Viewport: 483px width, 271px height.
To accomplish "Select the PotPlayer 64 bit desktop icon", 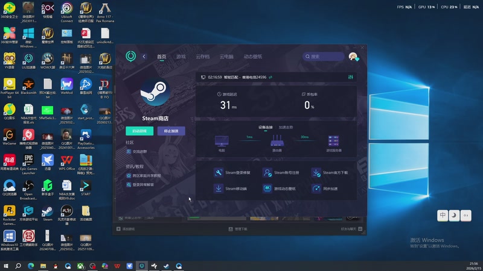I will pyautogui.click(x=9, y=89).
